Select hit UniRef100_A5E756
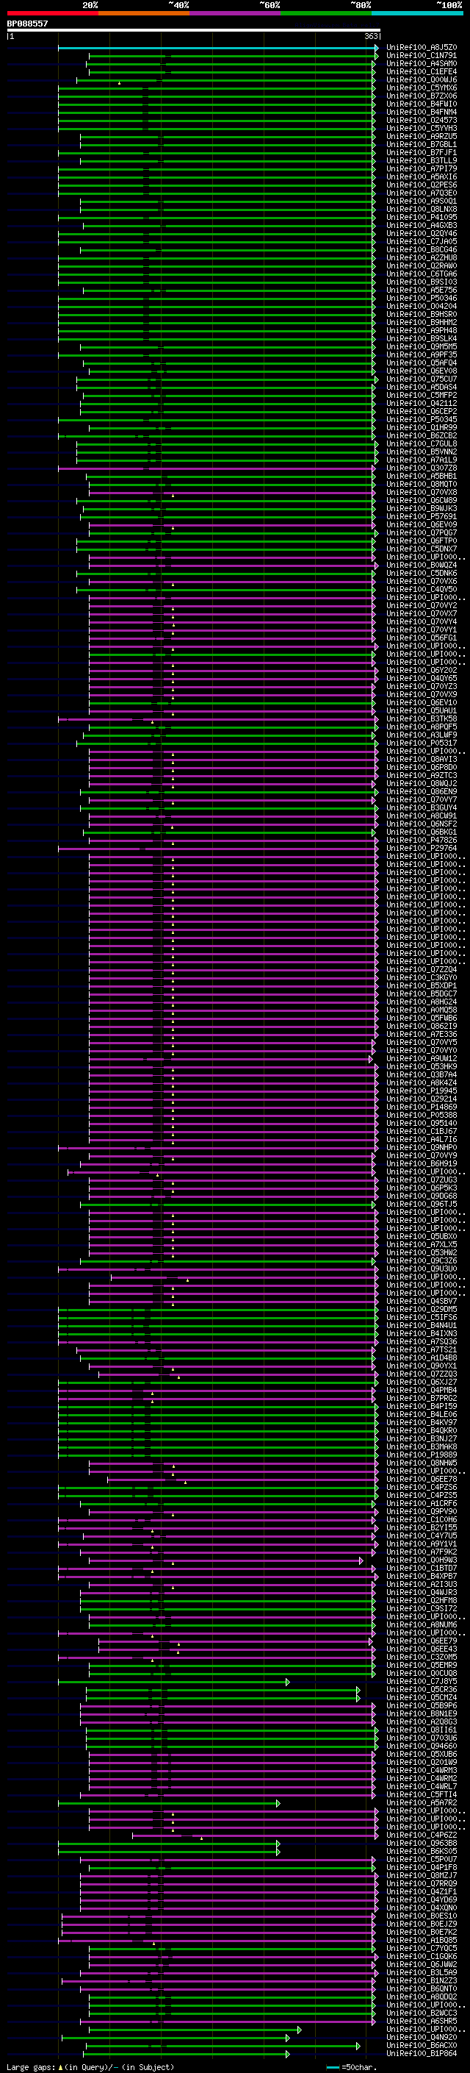 [422, 290]
